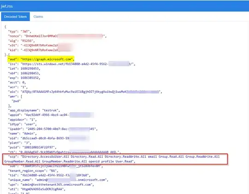Viewport: 249px width, 194px height.
Task: Click the "platf": "3" line
Action: 20,143
